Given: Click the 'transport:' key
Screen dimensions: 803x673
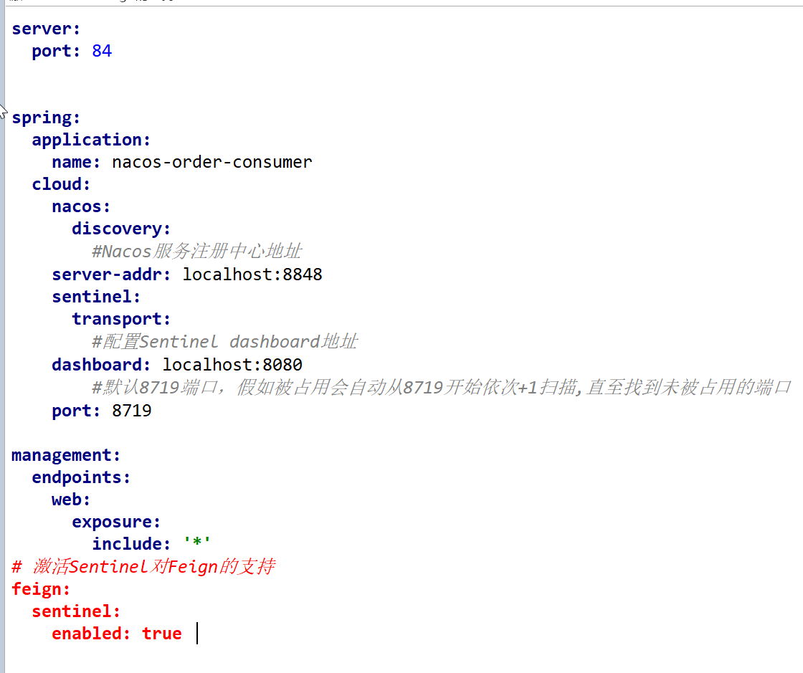Looking at the screenshot, I should (121, 320).
